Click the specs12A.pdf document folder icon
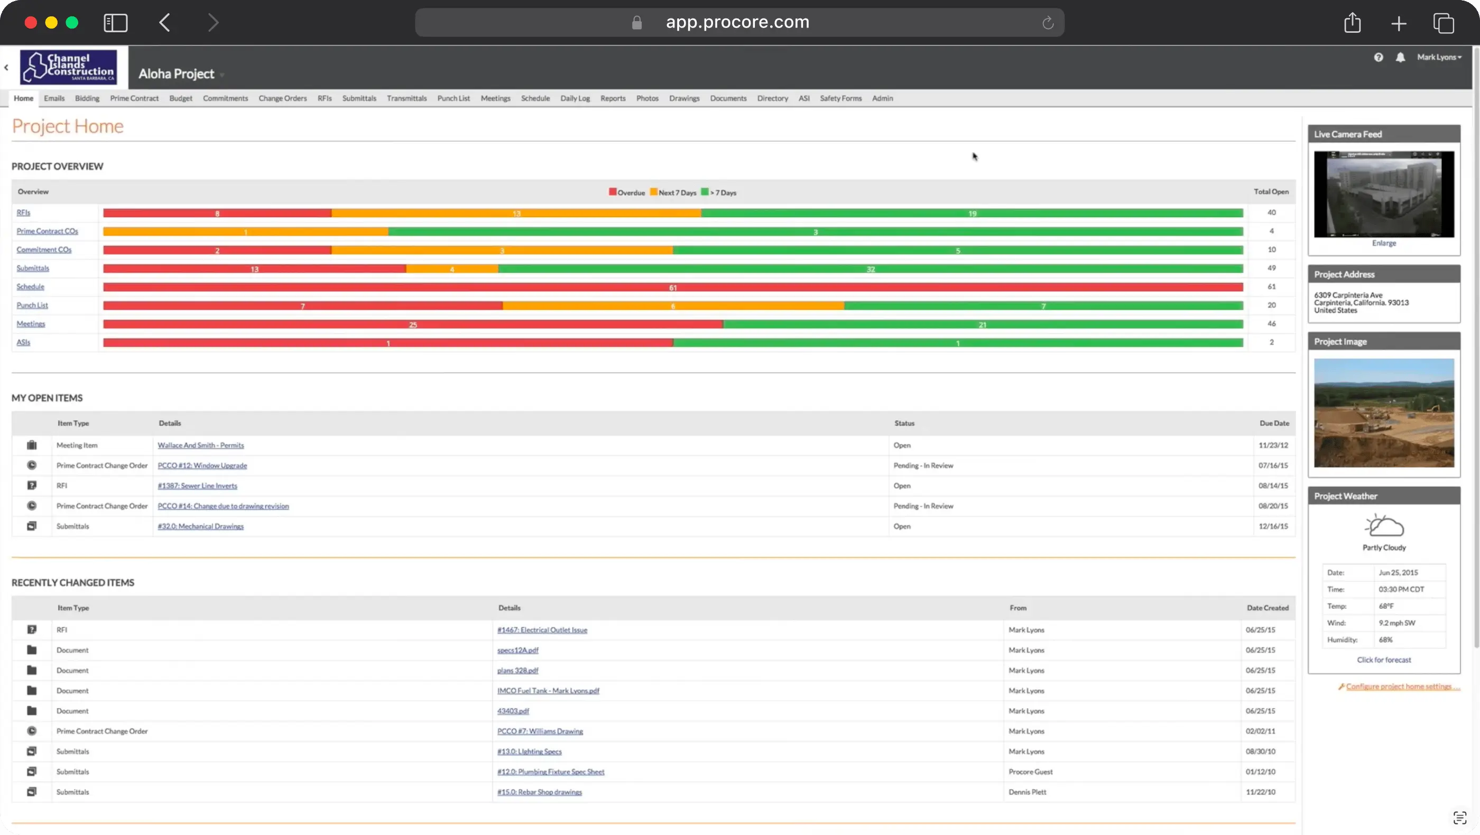The height and width of the screenshot is (835, 1480). (32, 650)
